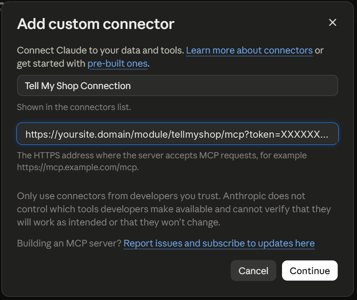Select the Add custom connector heading
This screenshot has width=357, height=300.
point(96,24)
